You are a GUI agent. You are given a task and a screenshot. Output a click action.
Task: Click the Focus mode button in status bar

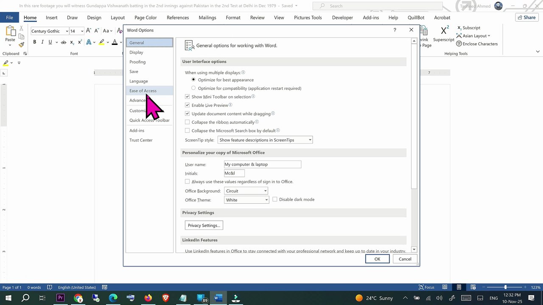pos(426,287)
